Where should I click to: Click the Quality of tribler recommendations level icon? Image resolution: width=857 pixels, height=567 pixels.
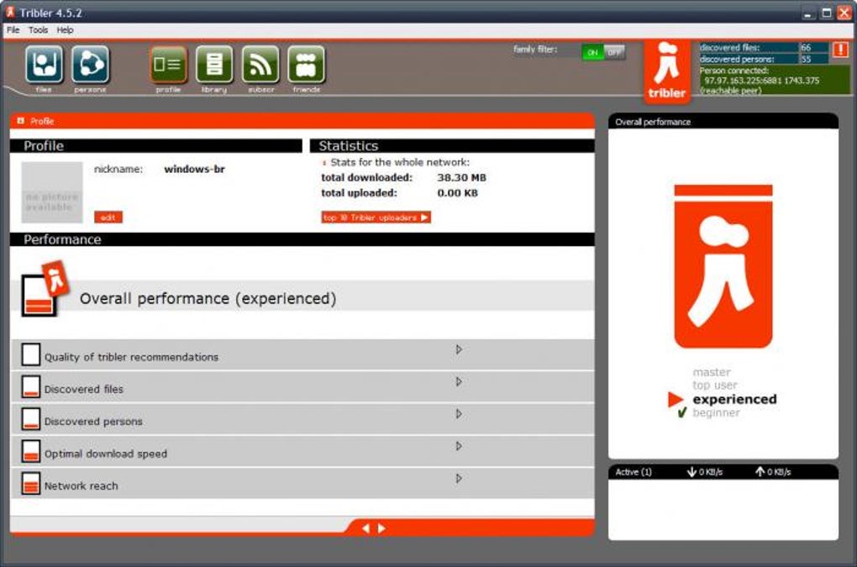[30, 354]
